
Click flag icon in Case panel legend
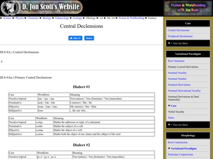[x=169, y=43]
